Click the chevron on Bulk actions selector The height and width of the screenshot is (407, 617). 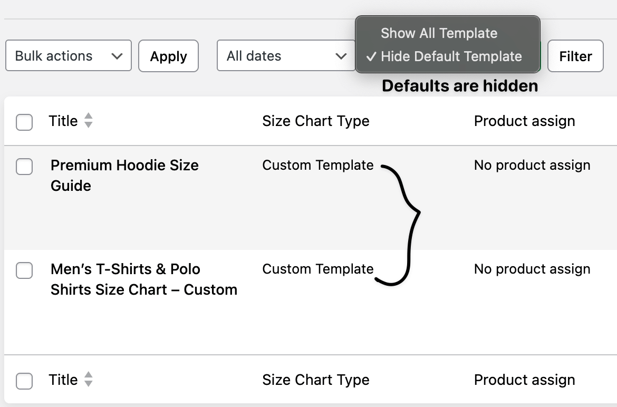click(x=117, y=55)
